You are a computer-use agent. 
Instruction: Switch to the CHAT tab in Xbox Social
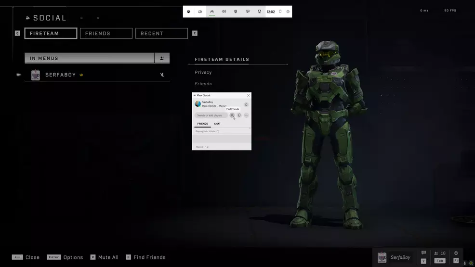pos(217,124)
